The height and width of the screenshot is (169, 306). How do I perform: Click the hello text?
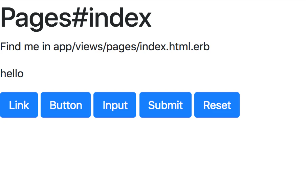coord(12,74)
